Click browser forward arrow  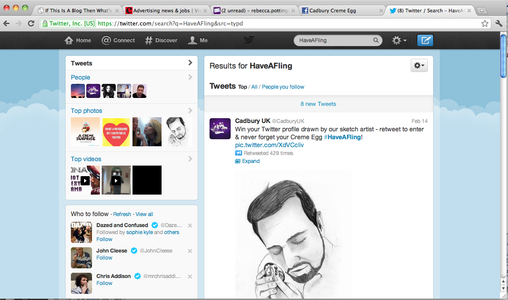coord(18,23)
